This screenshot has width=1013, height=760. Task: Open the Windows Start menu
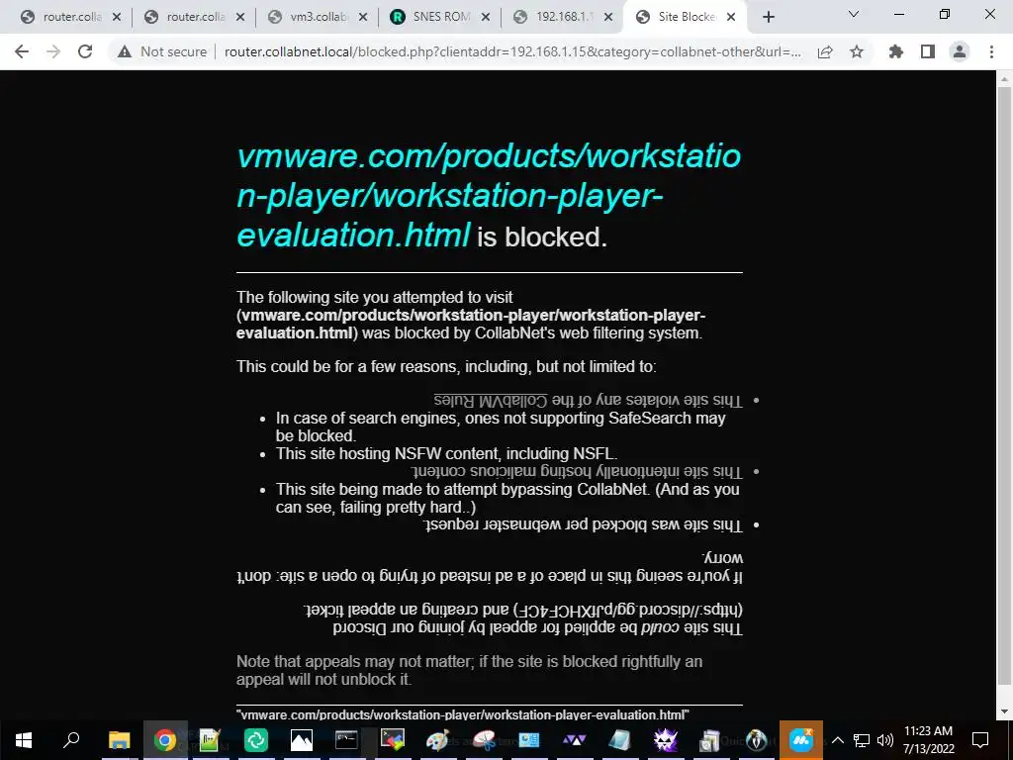(24, 740)
